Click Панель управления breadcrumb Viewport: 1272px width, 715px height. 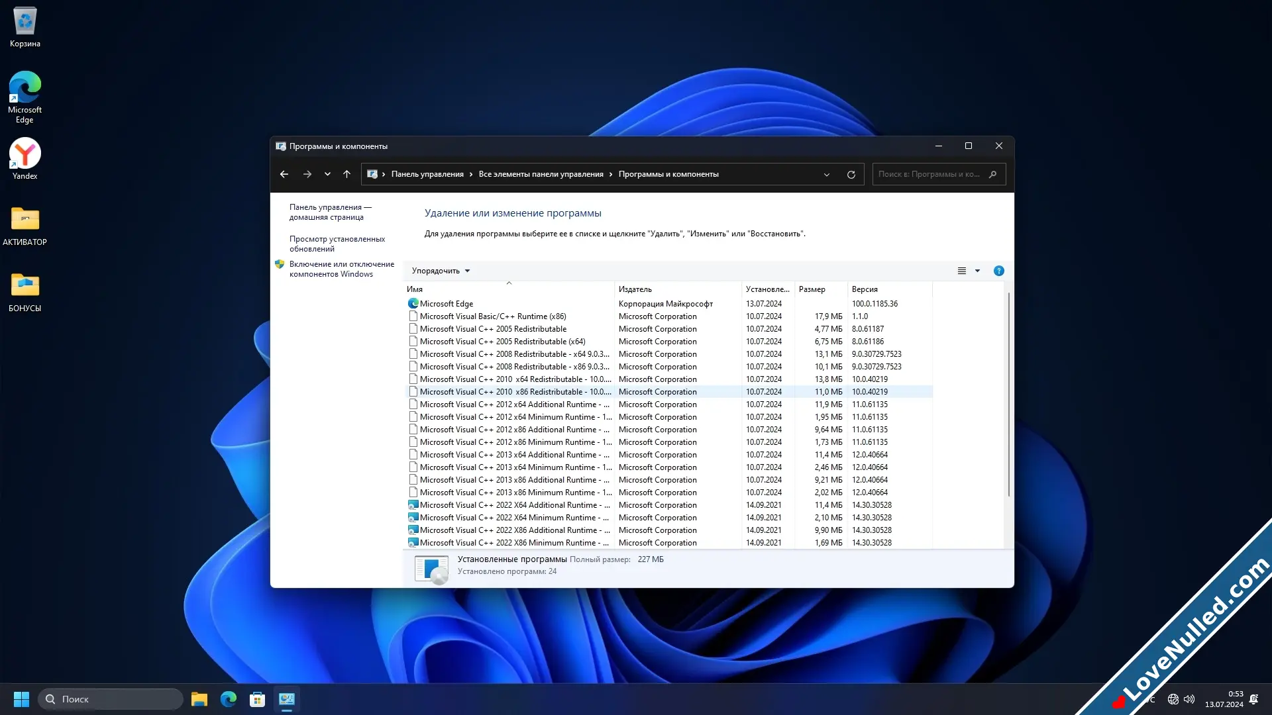pyautogui.click(x=427, y=174)
